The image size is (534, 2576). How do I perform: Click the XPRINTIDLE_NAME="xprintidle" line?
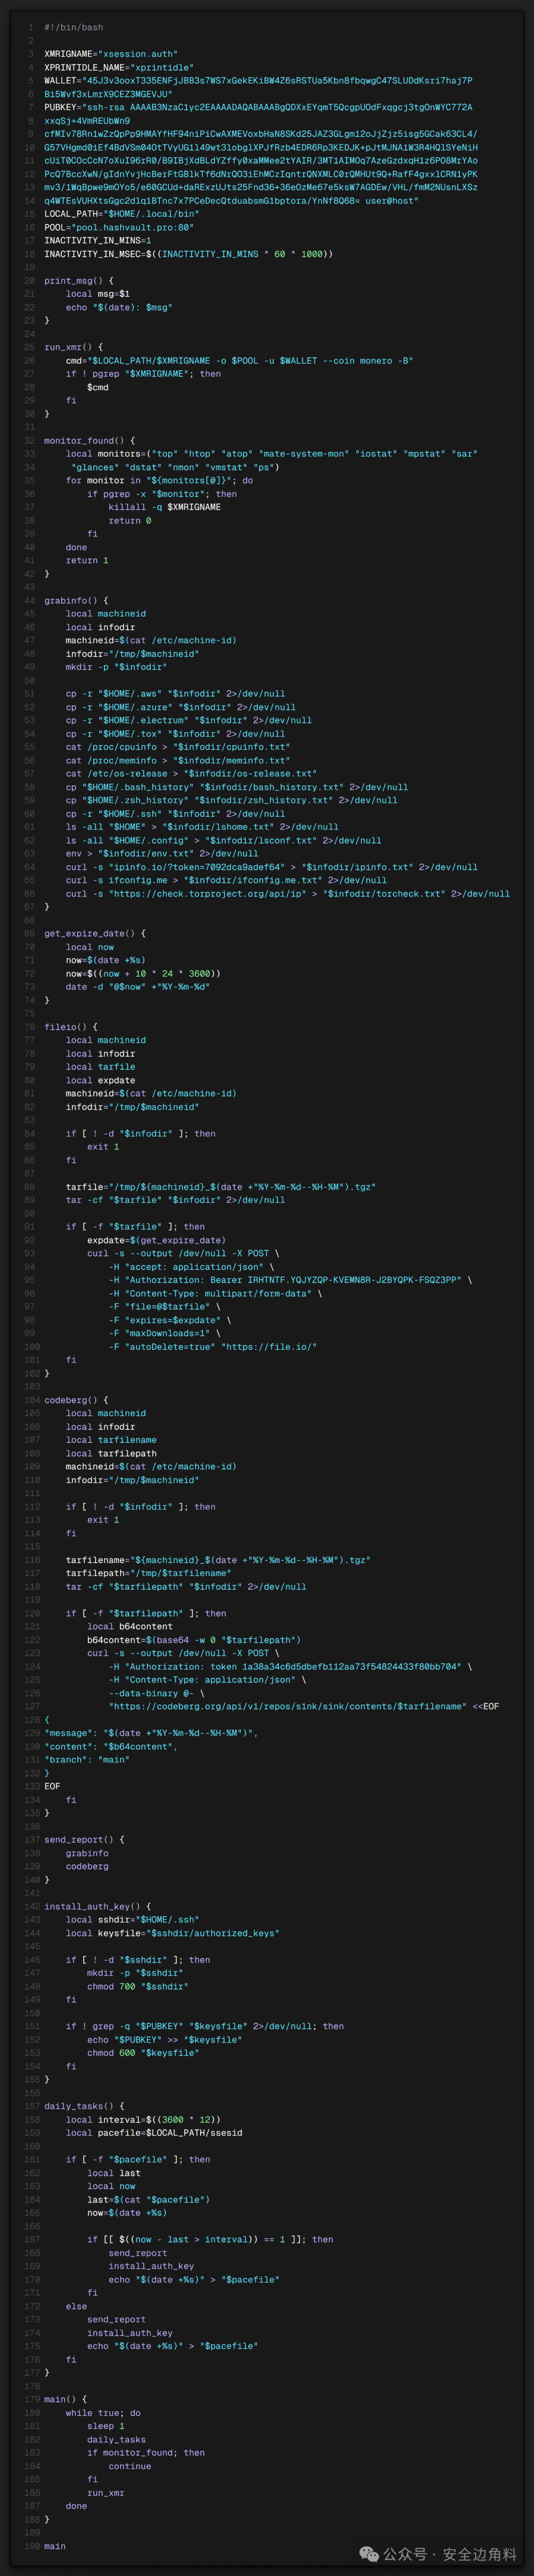pos(119,67)
